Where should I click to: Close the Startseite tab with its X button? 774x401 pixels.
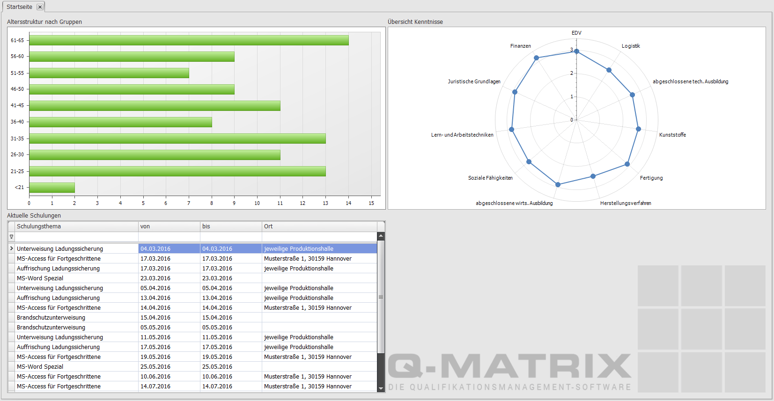(x=40, y=7)
